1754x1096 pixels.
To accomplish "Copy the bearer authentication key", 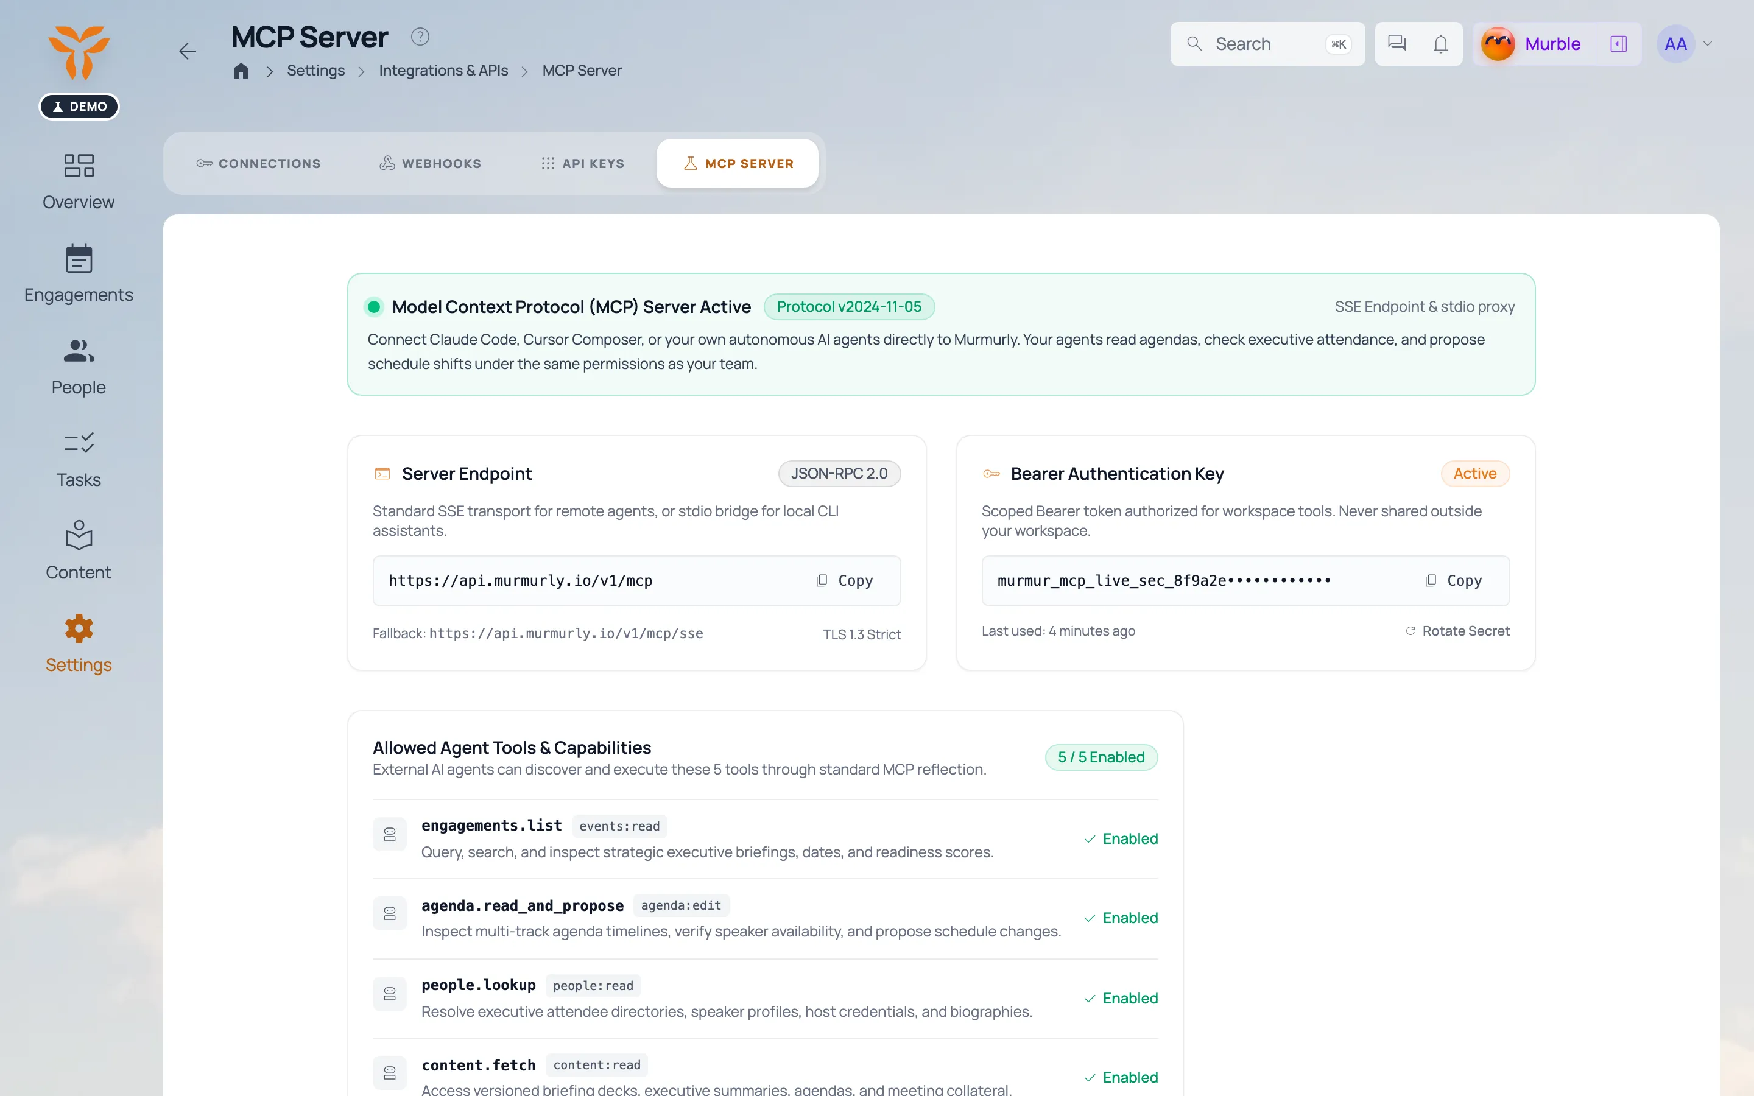I will pos(1453,581).
